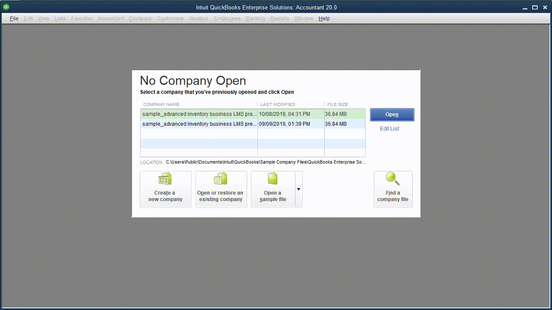
Task: Click the 36.84 MB size in first row
Action: coord(336,114)
